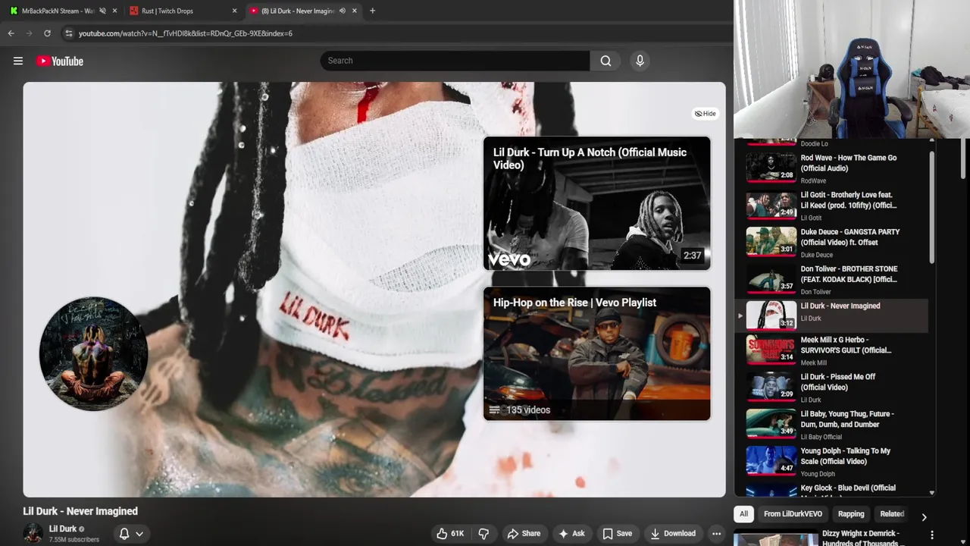This screenshot has width=970, height=546.
Task: Toggle notification bell for Lil Durk
Action: point(124,533)
